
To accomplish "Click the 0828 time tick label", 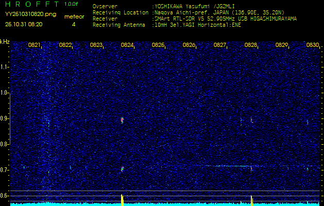I will pyautogui.click(x=251, y=45).
